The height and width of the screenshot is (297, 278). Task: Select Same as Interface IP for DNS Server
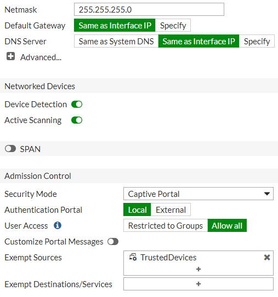click(x=198, y=41)
